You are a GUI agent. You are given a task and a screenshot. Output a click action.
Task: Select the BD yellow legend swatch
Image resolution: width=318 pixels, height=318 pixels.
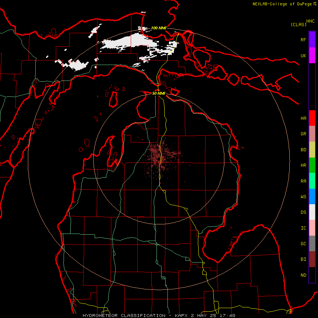(312, 149)
